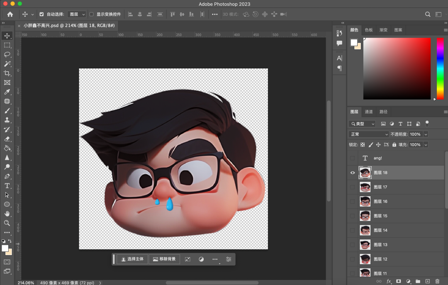Click the delete layer trash icon
448x285 pixels.
(x=437, y=281)
